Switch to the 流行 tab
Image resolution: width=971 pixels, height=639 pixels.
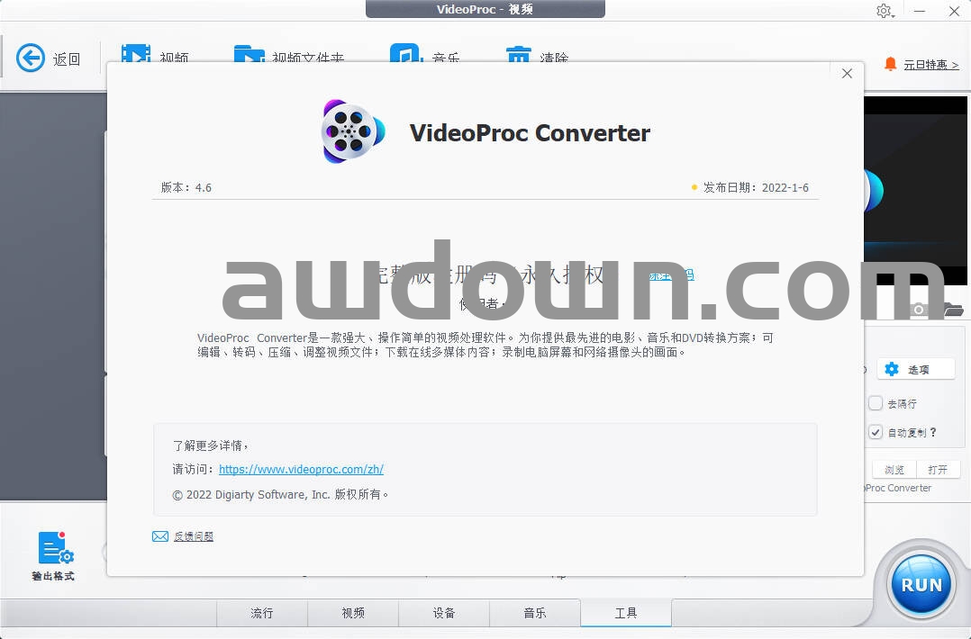[261, 613]
